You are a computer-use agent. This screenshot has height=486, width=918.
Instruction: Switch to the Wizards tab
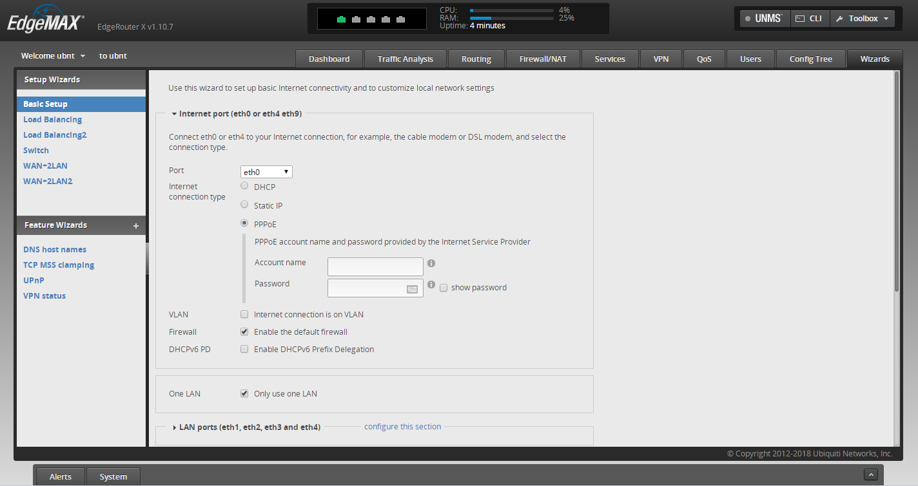click(x=875, y=59)
